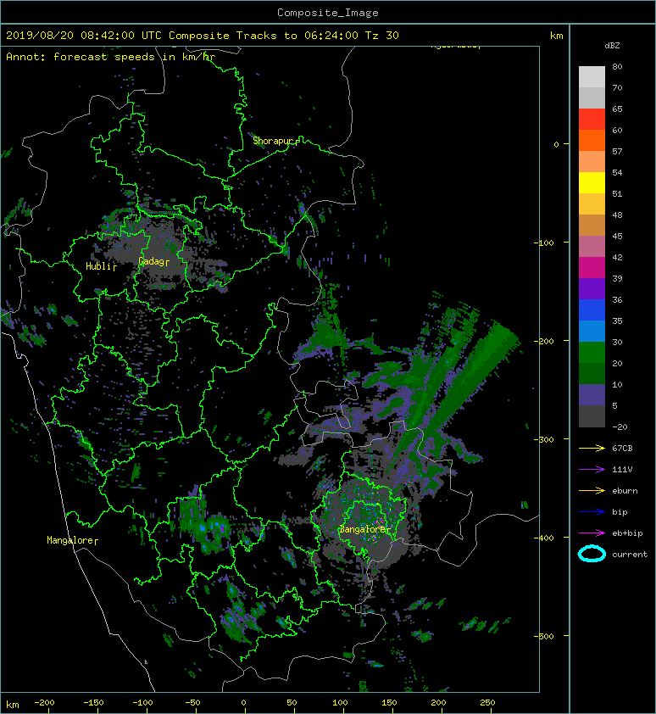Click the -500 tick on vertical axis
The image size is (656, 714).
point(544,636)
